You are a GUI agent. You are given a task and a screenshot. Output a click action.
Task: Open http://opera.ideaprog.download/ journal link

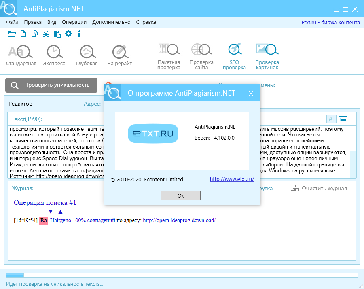[179, 220]
